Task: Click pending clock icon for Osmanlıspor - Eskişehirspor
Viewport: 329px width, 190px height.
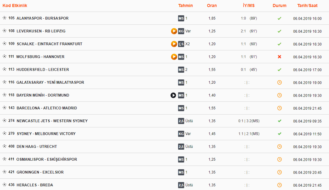Action: pyautogui.click(x=280, y=159)
